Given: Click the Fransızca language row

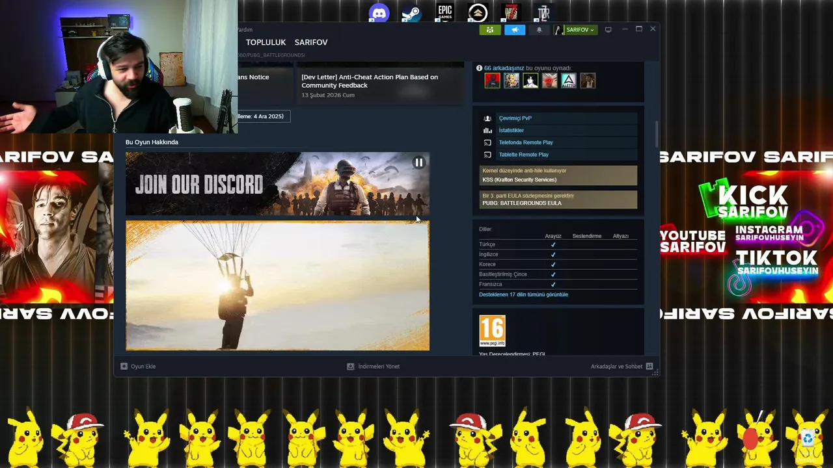Looking at the screenshot, I should [558, 284].
